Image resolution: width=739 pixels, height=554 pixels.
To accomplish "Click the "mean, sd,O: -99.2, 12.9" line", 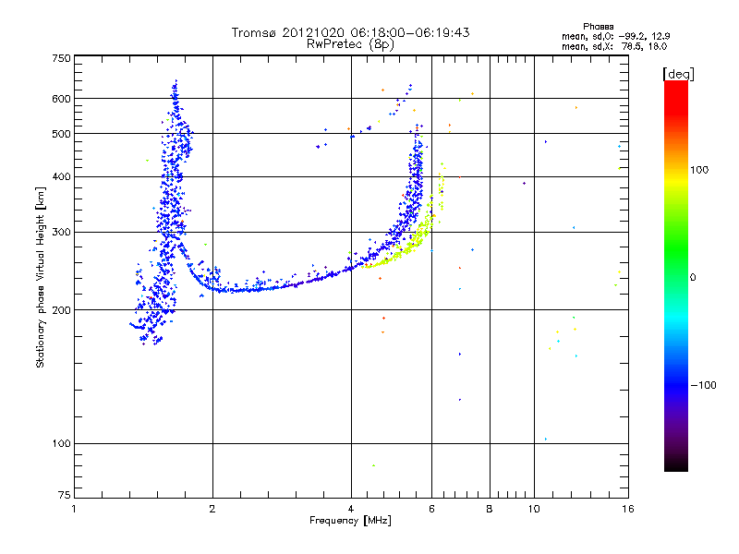I will click(x=615, y=36).
